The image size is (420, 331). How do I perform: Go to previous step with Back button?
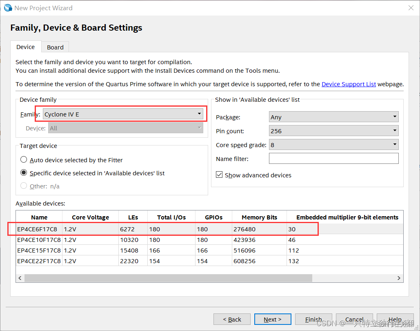coord(232,319)
